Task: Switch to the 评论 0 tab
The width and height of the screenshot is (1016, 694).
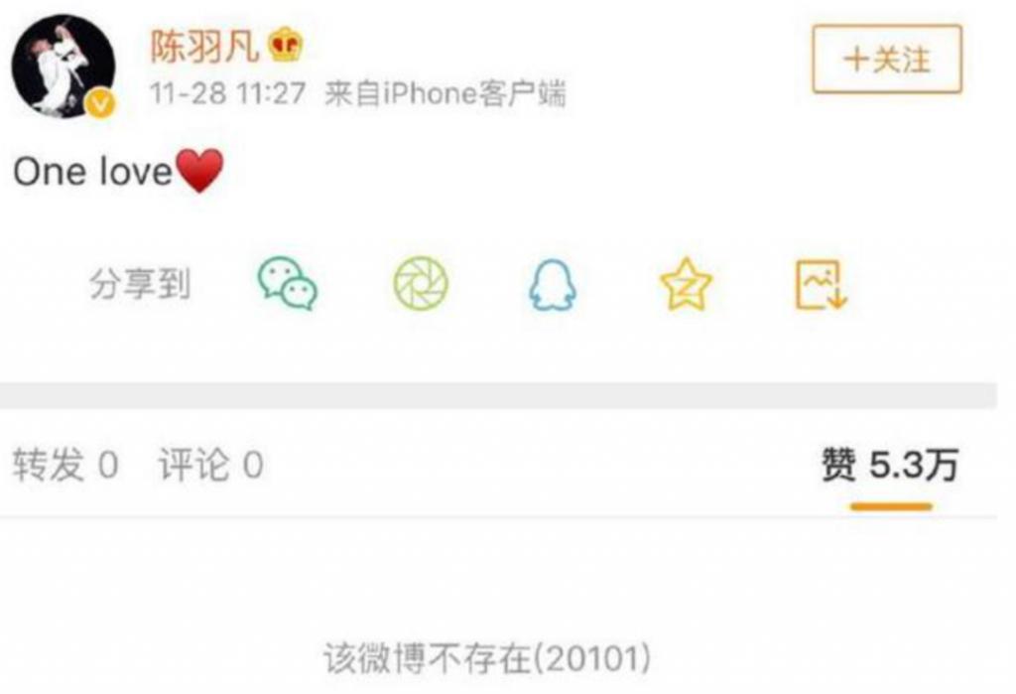Action: pyautogui.click(x=211, y=465)
